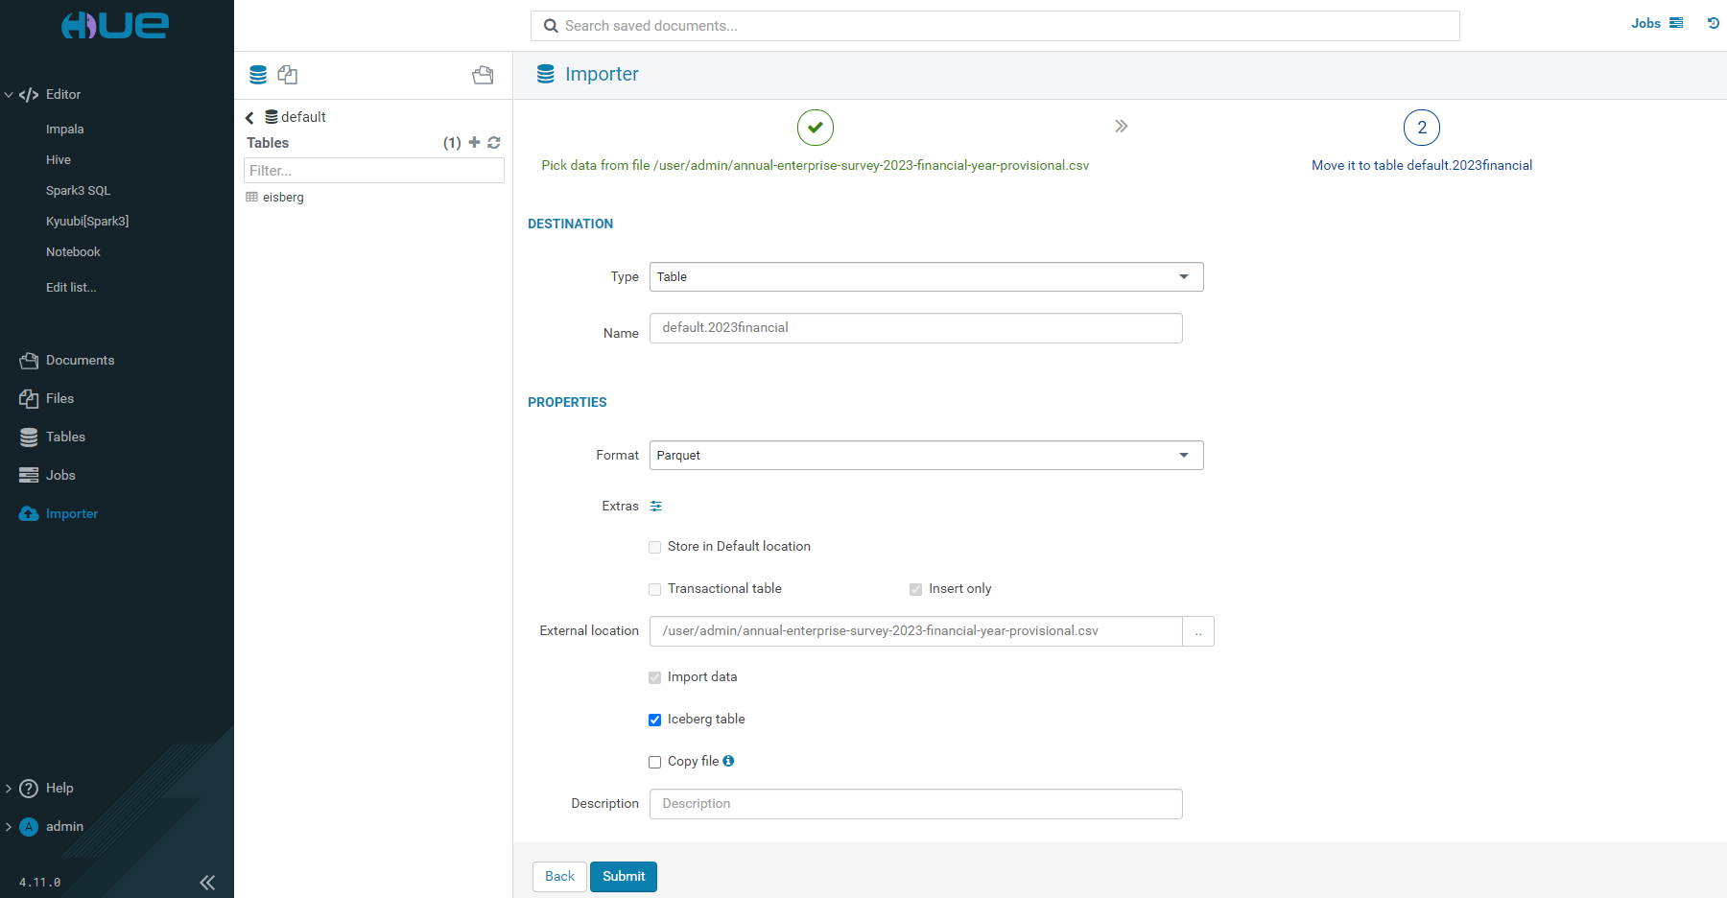
Task: Click the Importer header database icon
Action: [x=546, y=74]
